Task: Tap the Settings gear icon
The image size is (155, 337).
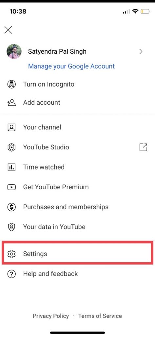Action: pos(11,254)
